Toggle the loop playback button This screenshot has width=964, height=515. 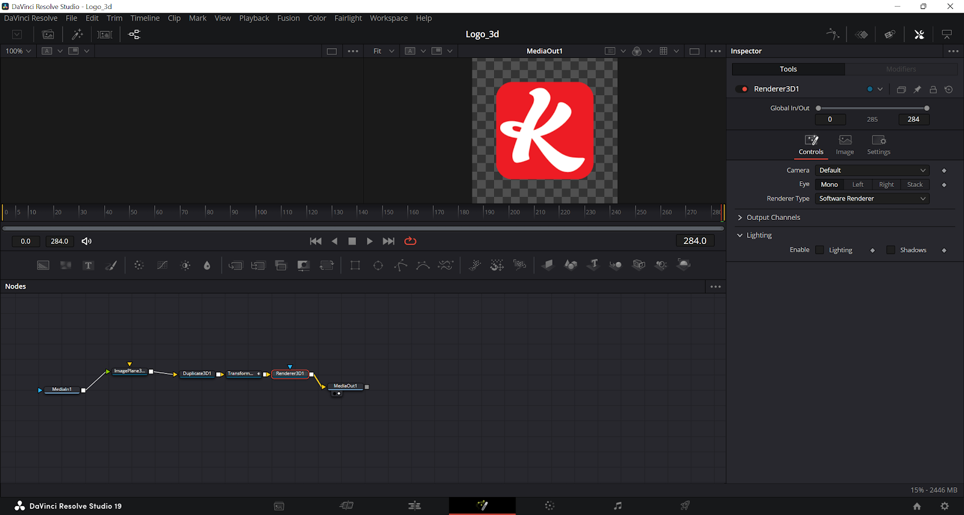point(410,242)
